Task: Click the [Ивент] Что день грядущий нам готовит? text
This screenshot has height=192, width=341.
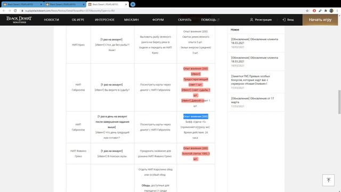Action: pos(113,135)
